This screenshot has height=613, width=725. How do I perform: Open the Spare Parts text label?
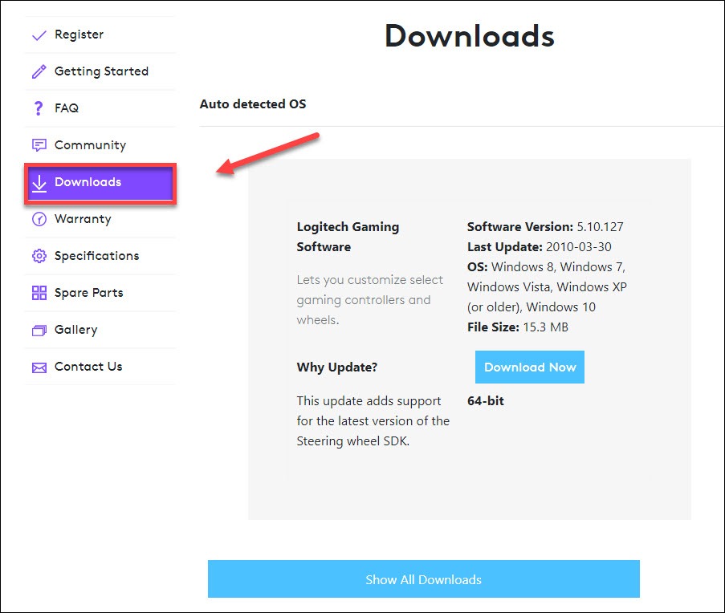88,293
